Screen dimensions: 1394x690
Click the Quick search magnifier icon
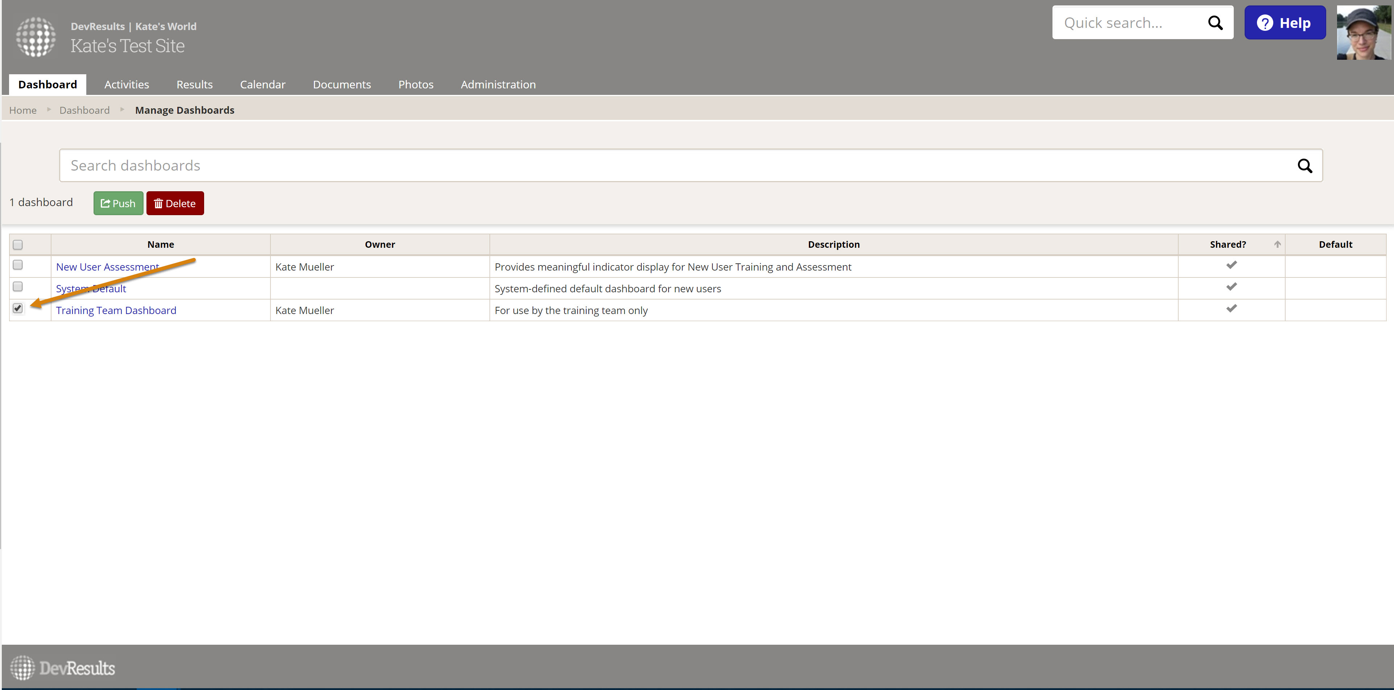[1215, 23]
